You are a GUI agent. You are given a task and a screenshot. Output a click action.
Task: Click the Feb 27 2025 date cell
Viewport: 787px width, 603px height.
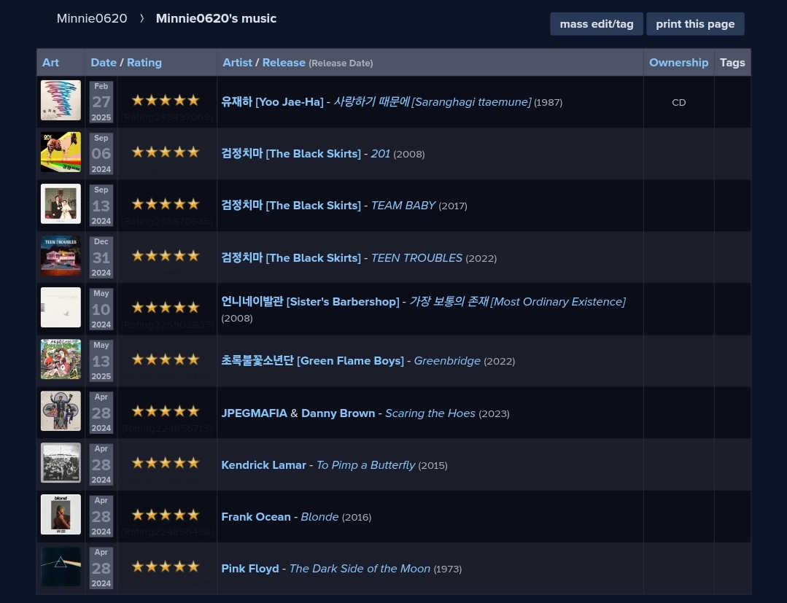101,102
